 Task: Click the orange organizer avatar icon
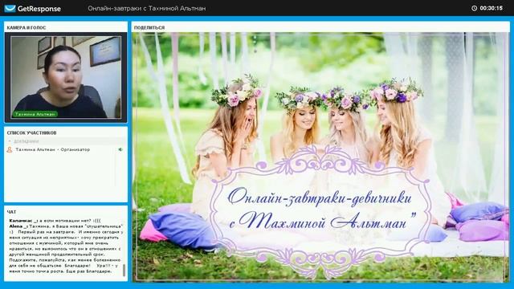coord(10,150)
